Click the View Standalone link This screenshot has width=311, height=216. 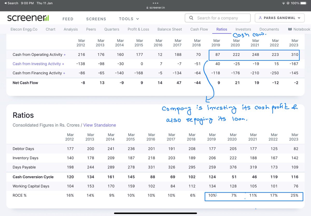click(x=100, y=125)
